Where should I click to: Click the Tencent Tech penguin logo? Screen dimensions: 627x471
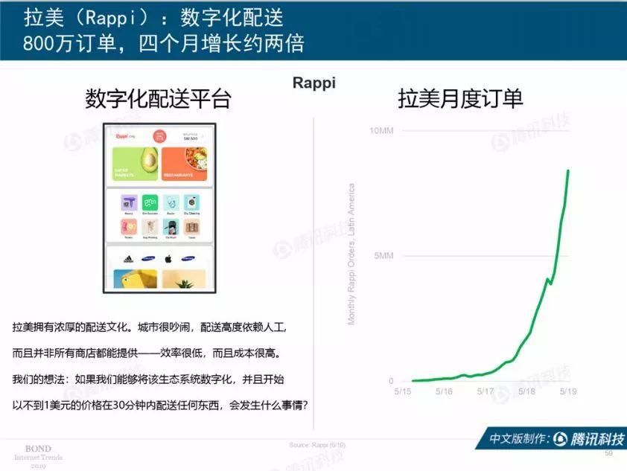560,439
